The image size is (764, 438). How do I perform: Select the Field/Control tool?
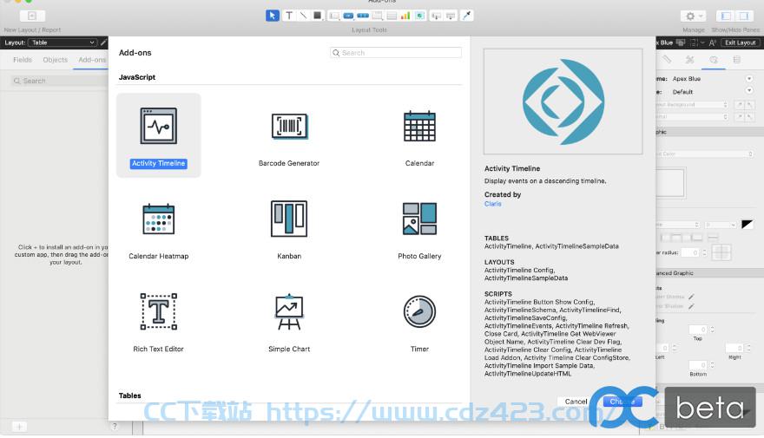(x=334, y=16)
